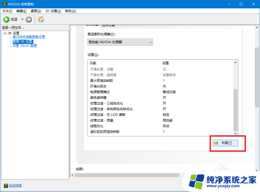This screenshot has height=192, width=260.
Task: Click the main page scroll-up arrow
Action: coord(257,28)
